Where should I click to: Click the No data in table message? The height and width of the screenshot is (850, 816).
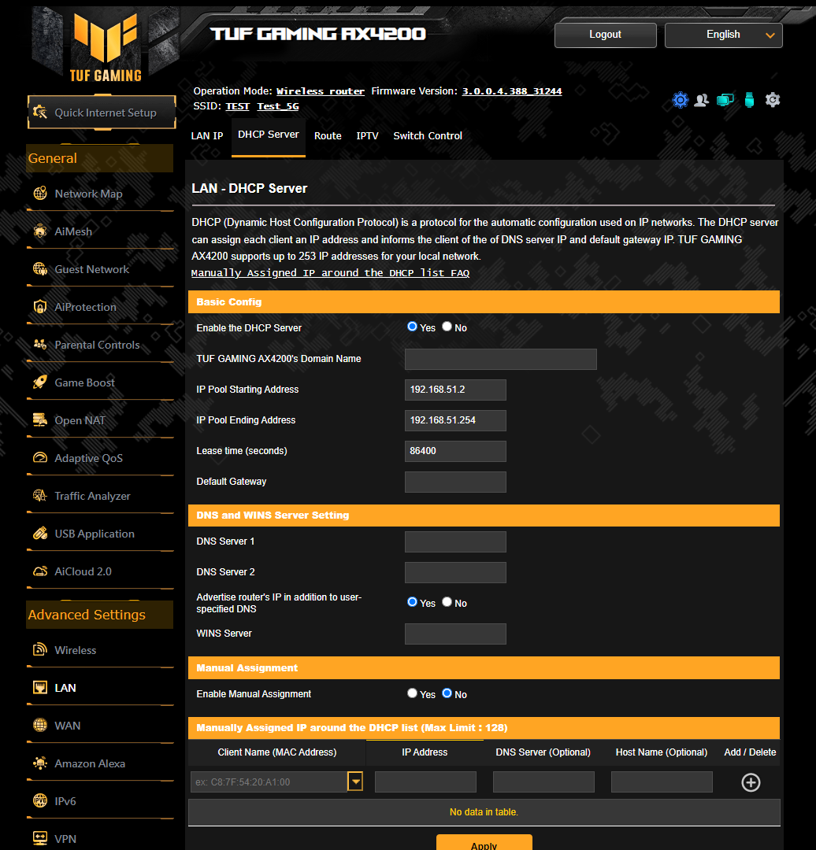click(x=484, y=812)
